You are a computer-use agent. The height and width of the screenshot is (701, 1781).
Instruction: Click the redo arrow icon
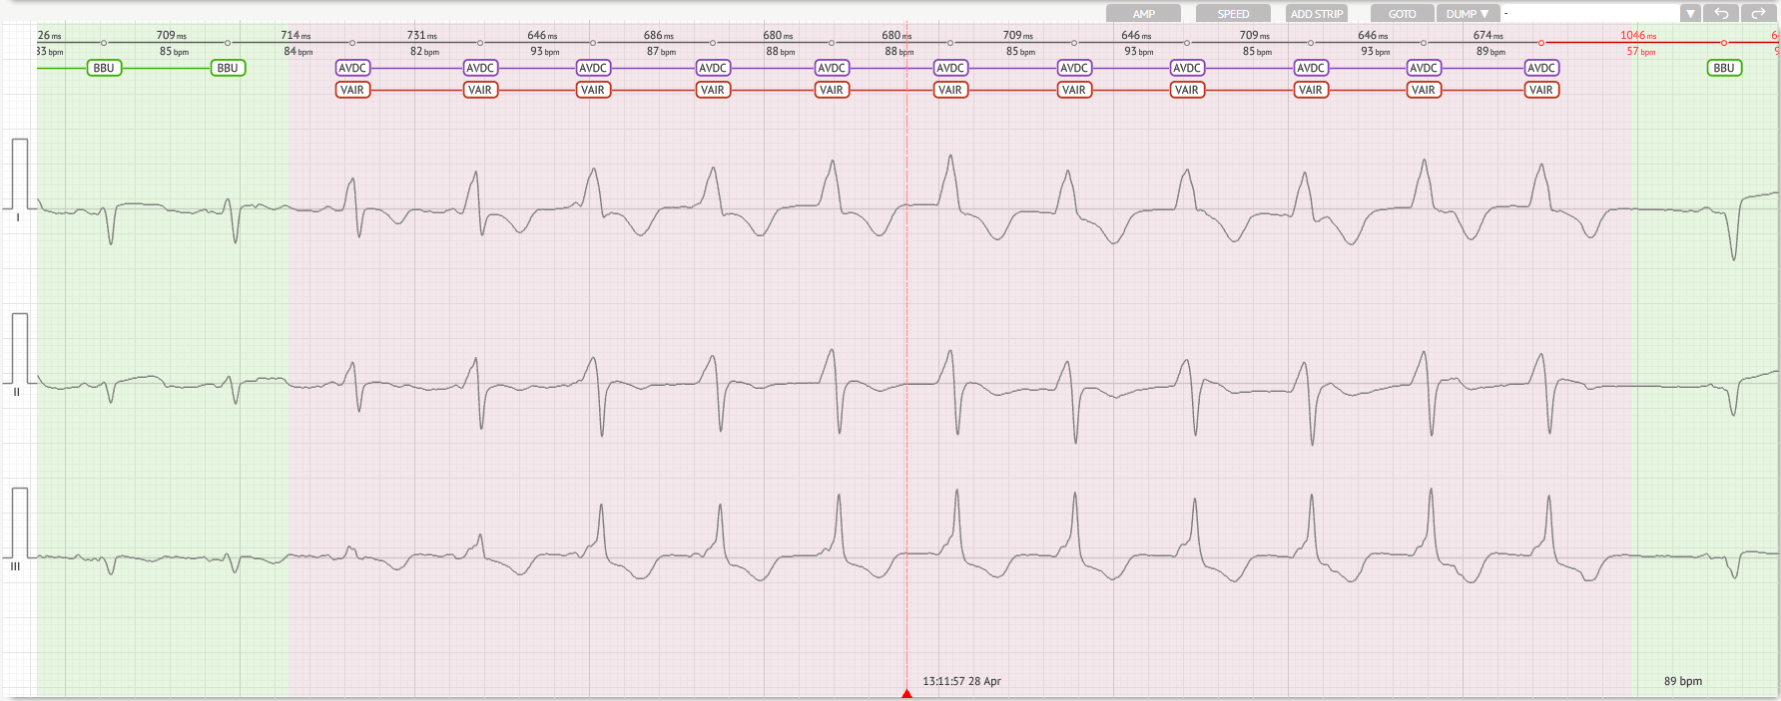1758,14
